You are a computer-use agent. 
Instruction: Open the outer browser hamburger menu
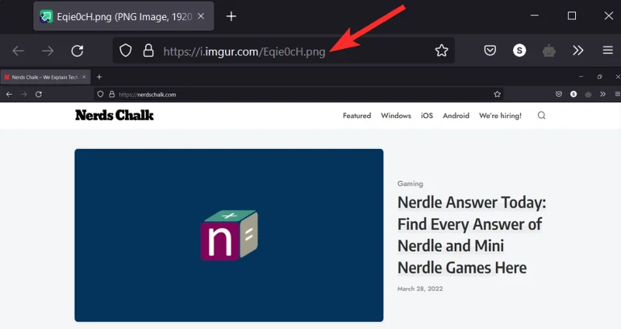coord(608,50)
